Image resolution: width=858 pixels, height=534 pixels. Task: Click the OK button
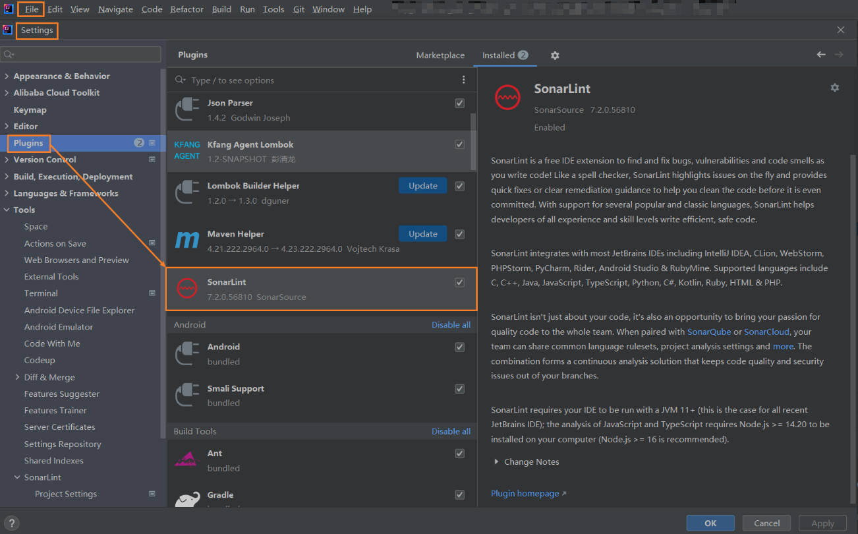tap(710, 523)
